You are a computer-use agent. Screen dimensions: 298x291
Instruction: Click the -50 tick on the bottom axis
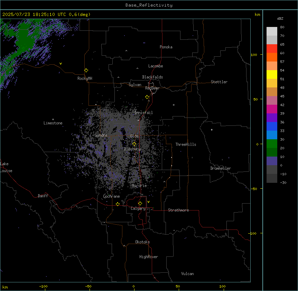pos(88,286)
